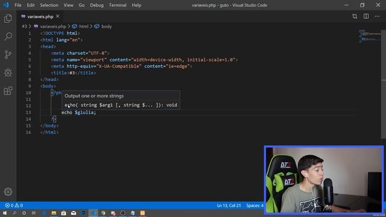Open Microsoft Store from taskbar
The image size is (386, 217).
coord(63,213)
